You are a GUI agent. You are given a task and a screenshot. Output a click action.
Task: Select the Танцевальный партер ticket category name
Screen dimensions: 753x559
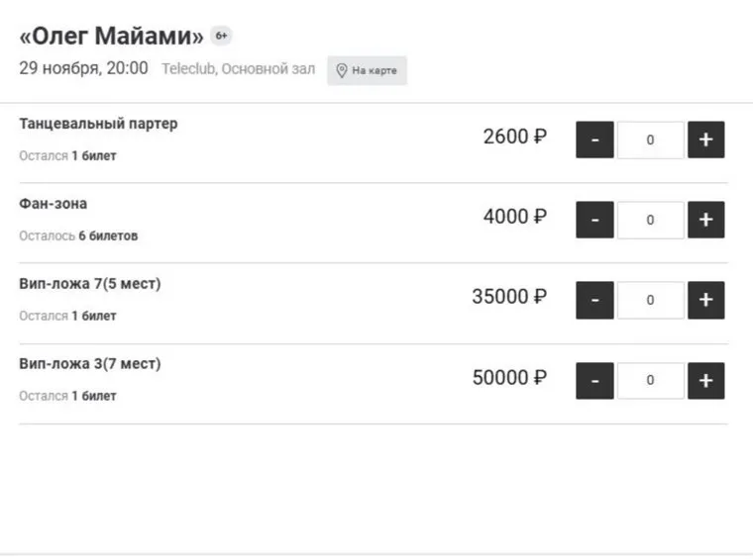98,125
